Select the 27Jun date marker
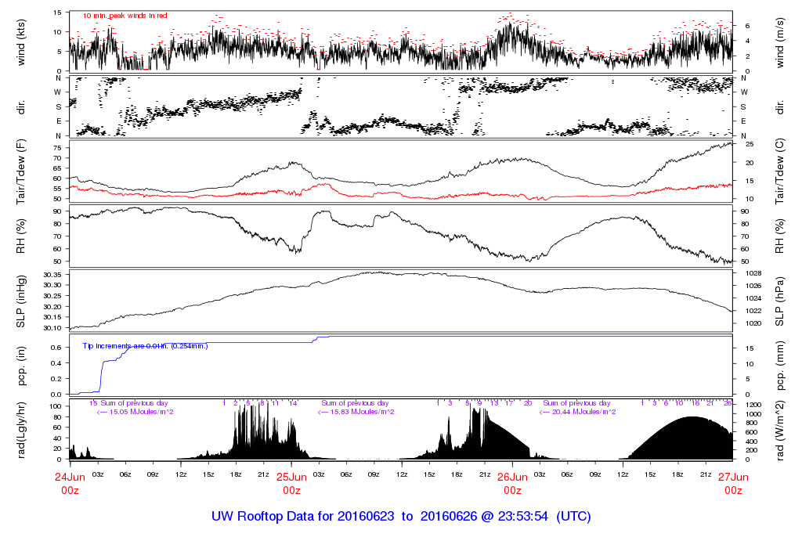Viewport: 802px width, 548px height. 733,476
